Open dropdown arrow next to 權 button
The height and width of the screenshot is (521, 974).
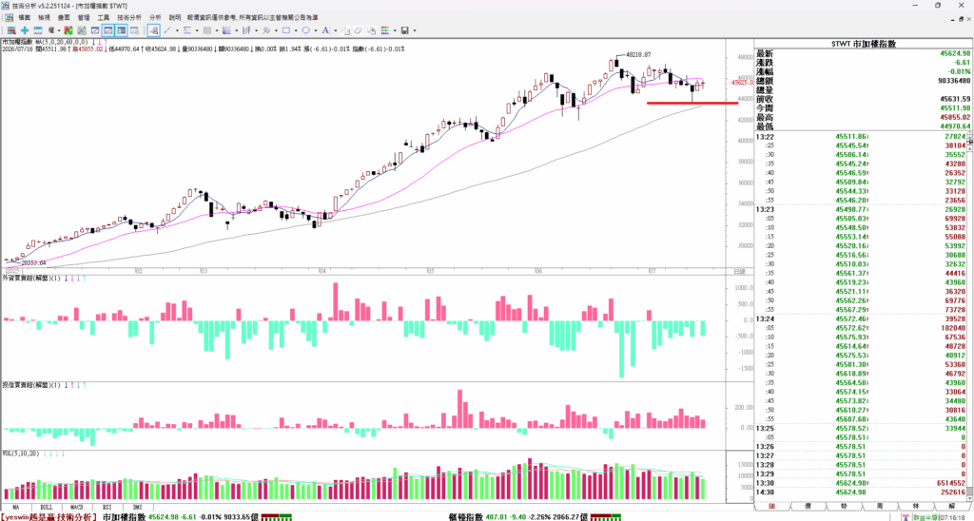(x=59, y=29)
